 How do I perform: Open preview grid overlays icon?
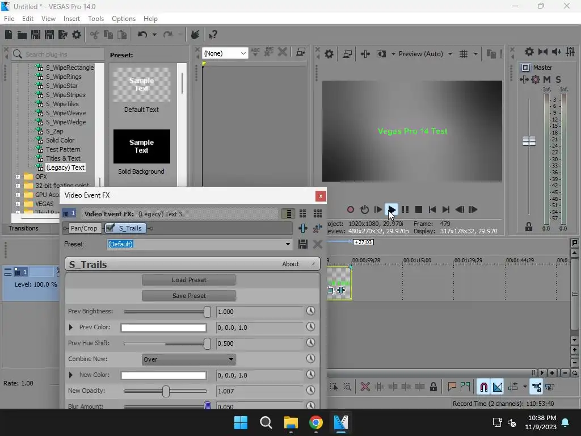click(x=464, y=54)
